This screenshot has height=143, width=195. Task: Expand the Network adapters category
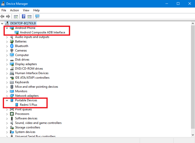pos(7,96)
